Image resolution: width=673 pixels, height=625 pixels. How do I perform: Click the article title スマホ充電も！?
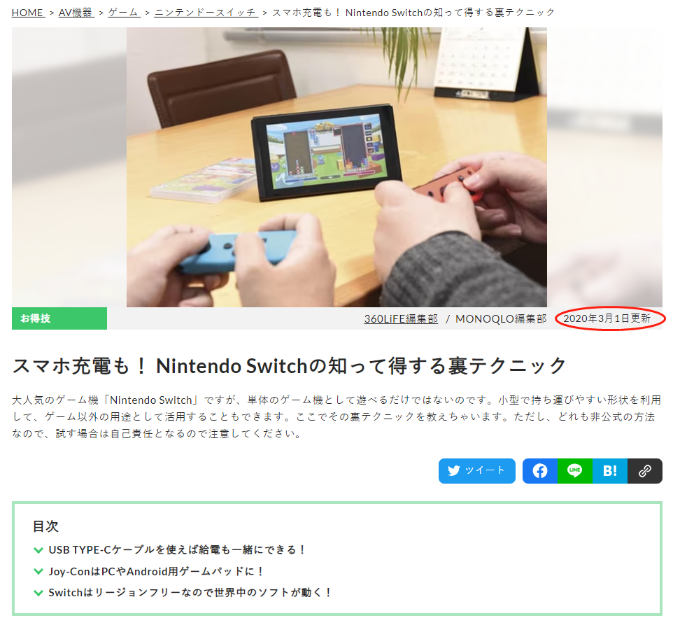(x=290, y=366)
